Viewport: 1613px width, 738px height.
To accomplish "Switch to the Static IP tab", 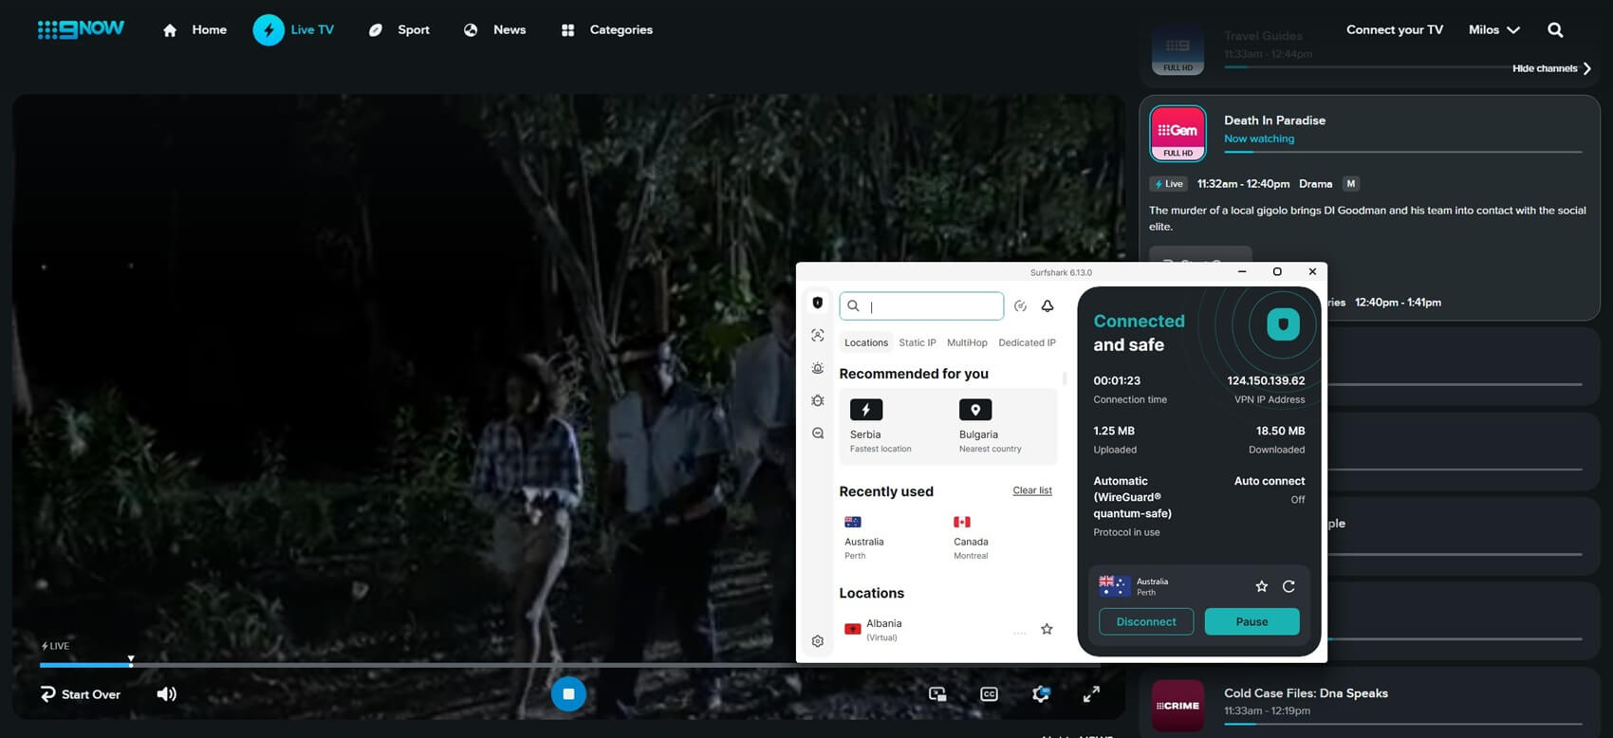I will tap(918, 342).
